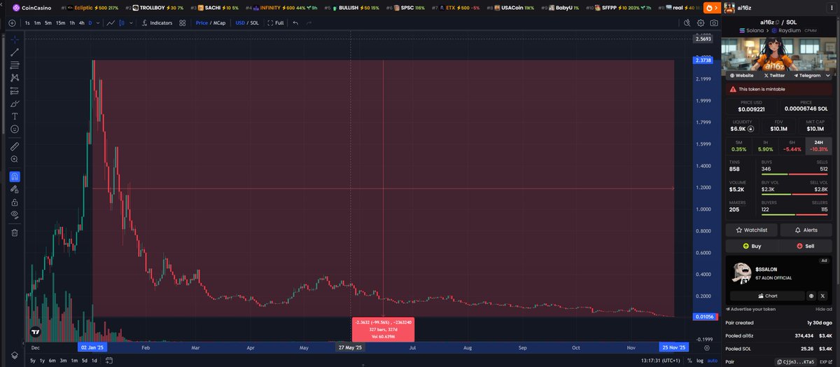
Task: Select the long/short position forecasting tool
Action: (x=15, y=90)
